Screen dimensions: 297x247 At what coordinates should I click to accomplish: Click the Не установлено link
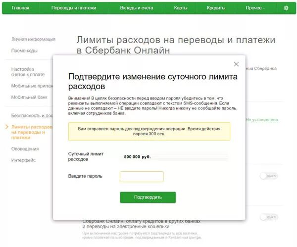(x=262, y=119)
